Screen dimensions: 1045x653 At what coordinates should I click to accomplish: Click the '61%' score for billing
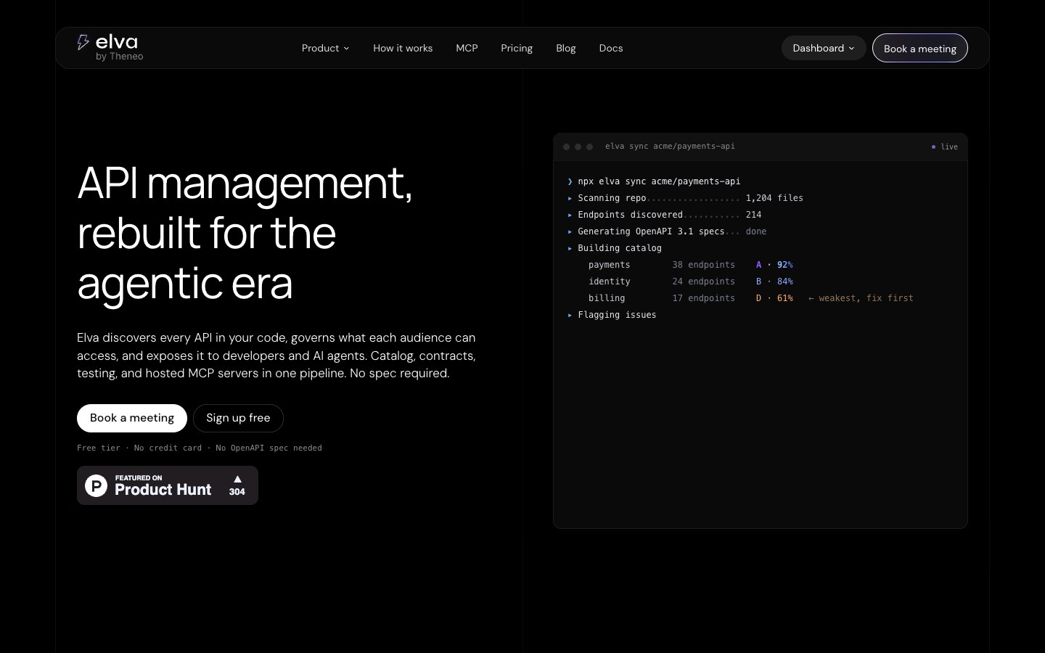(x=785, y=298)
